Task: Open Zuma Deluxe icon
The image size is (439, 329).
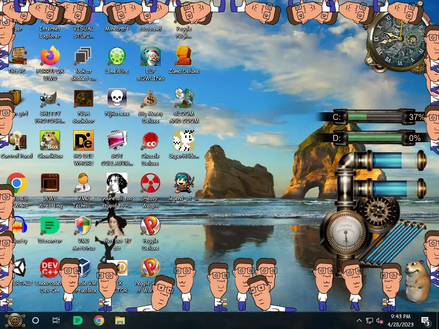Action: coord(183,56)
